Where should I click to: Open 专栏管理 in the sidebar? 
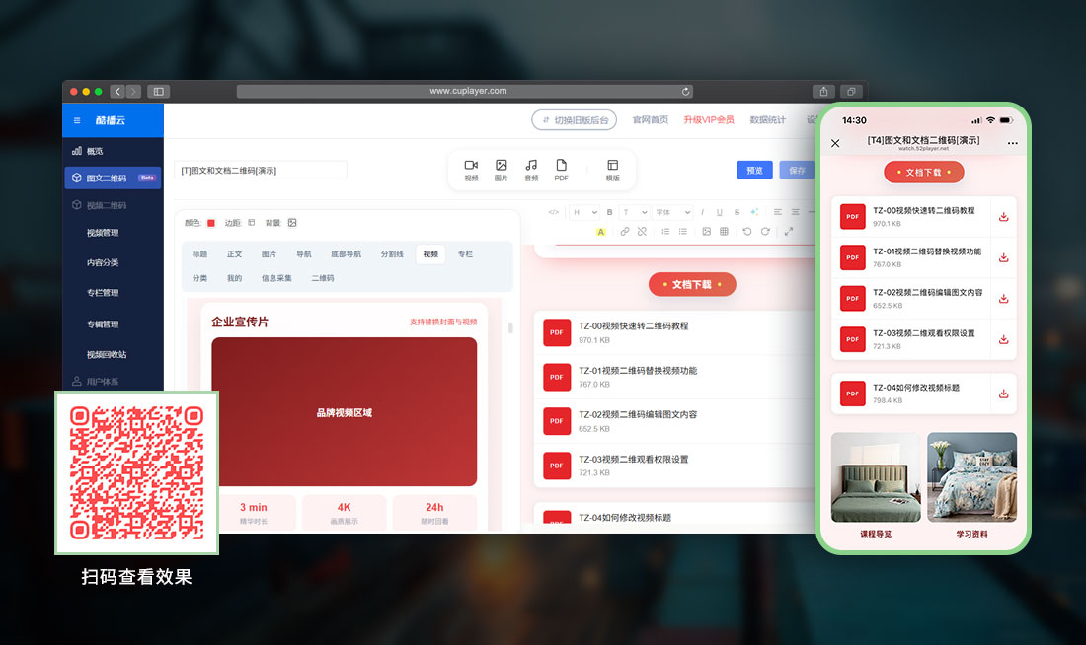tap(103, 293)
